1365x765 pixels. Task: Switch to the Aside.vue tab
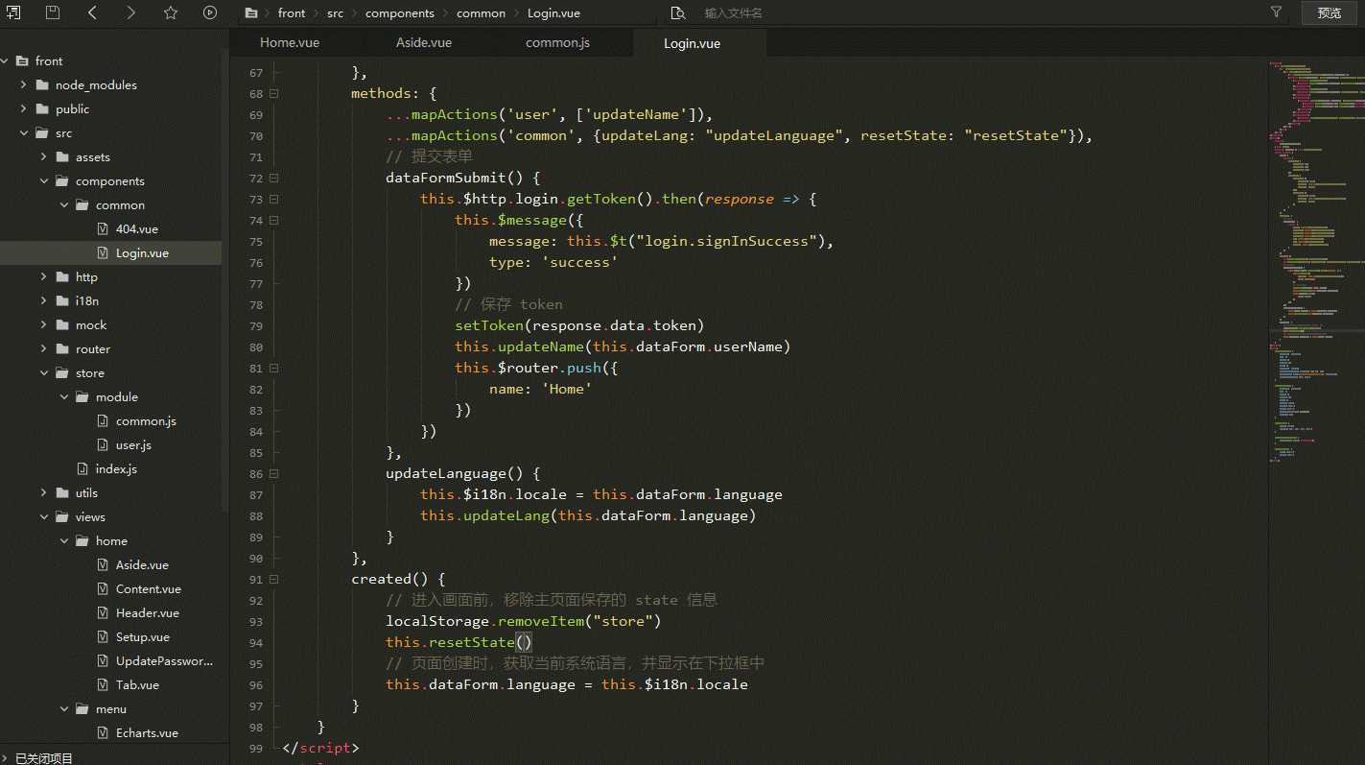[x=424, y=42]
